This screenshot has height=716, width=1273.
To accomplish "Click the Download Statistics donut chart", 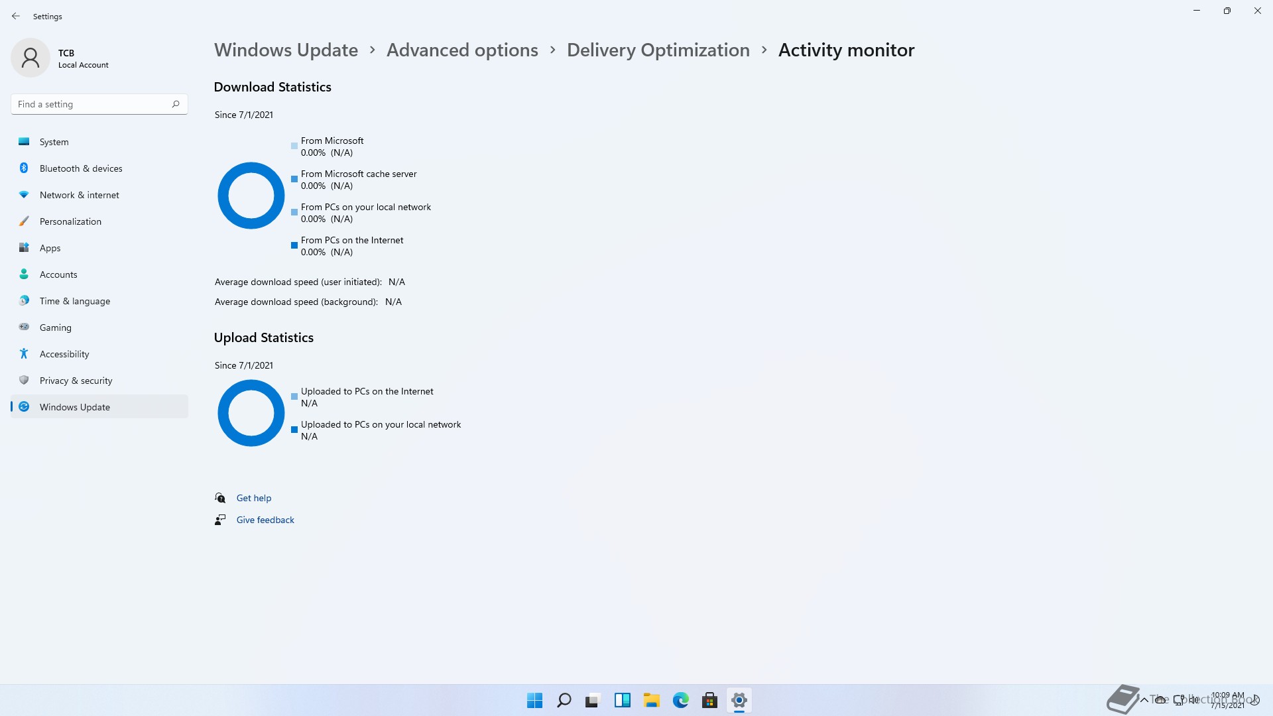I will click(251, 196).
